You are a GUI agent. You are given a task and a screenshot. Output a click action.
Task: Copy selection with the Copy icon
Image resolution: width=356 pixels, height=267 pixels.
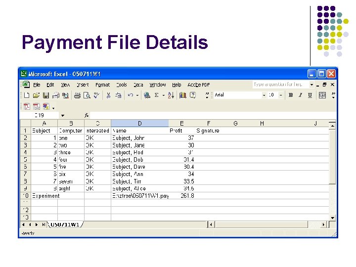pyautogui.click(x=118, y=95)
